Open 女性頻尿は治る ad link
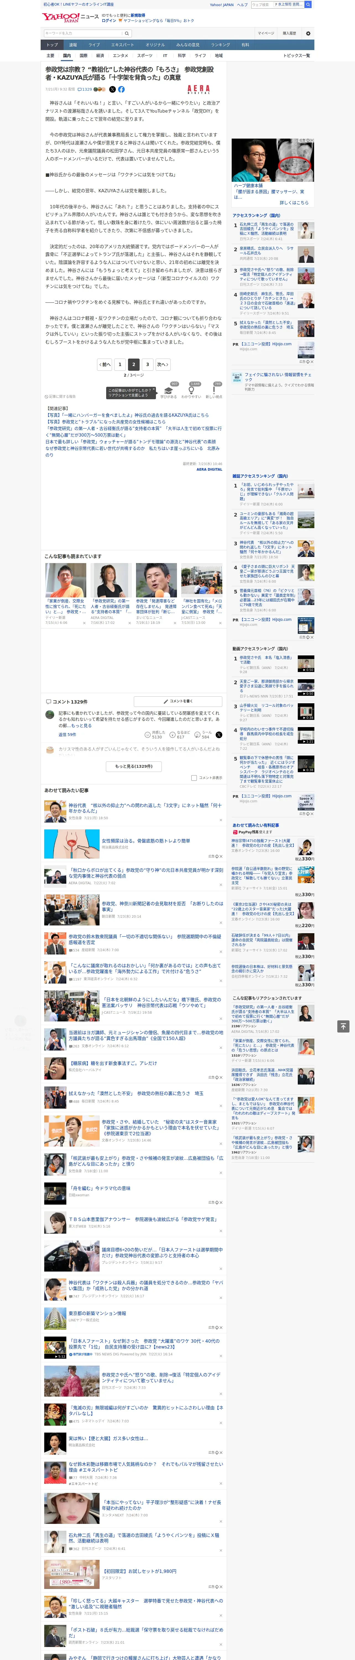This screenshot has width=355, height=1660. point(146,841)
